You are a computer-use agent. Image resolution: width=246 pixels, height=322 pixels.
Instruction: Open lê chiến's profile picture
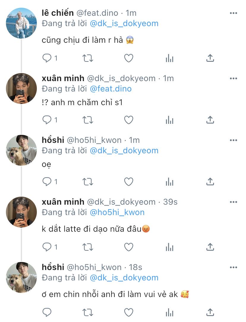click(21, 23)
